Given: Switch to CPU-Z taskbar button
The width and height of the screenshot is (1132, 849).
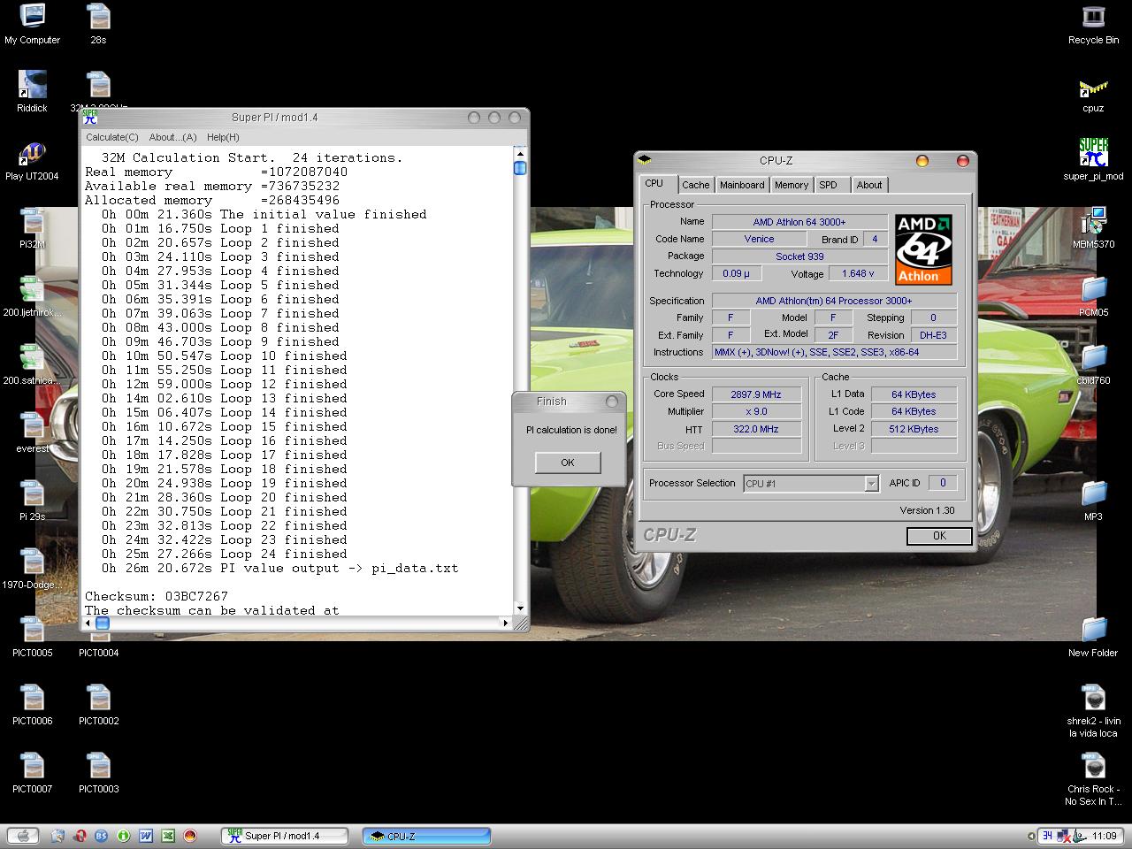Looking at the screenshot, I should [x=426, y=836].
